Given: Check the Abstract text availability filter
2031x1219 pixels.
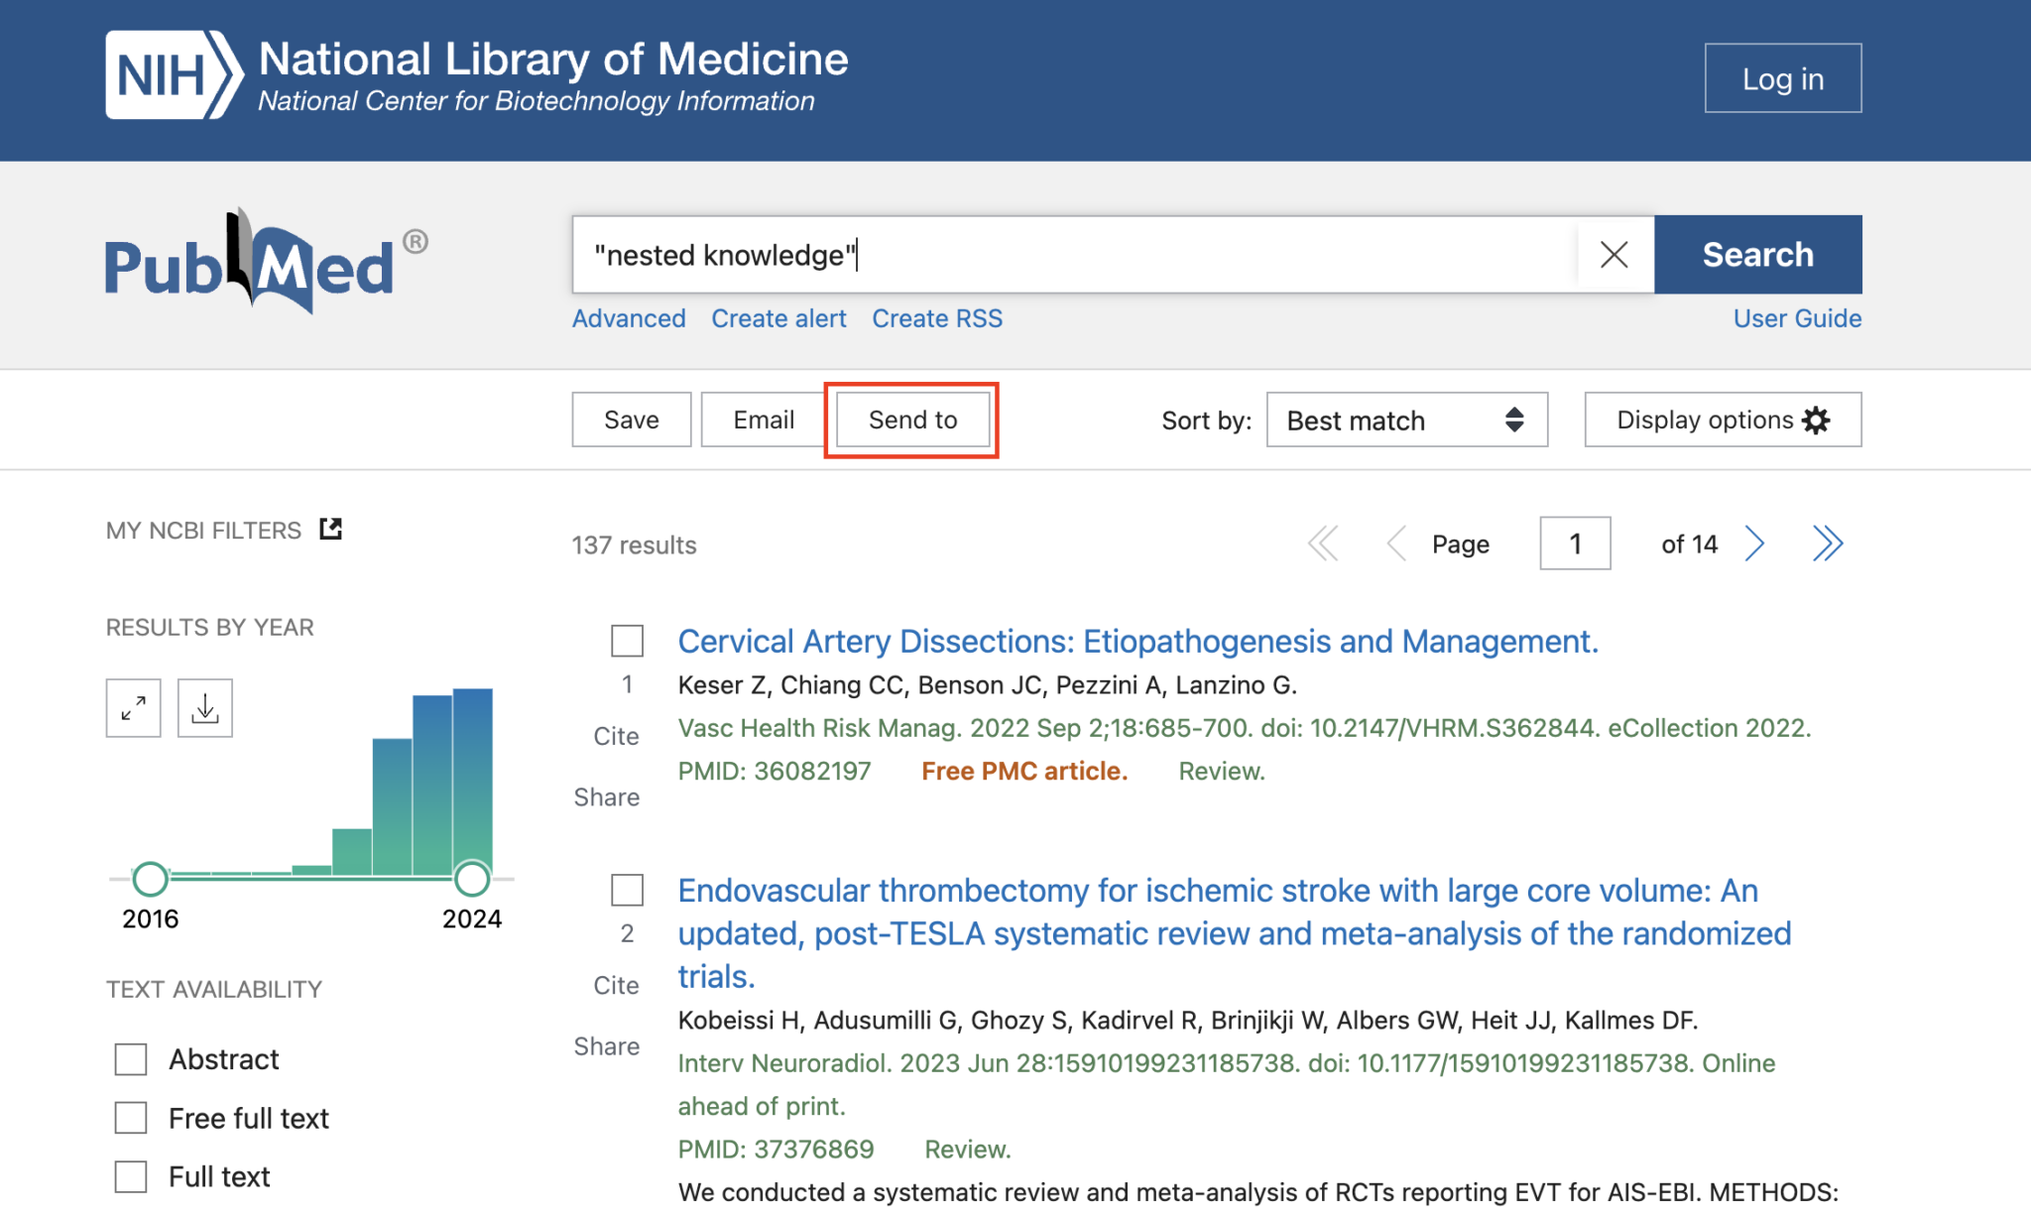Looking at the screenshot, I should click(129, 1058).
